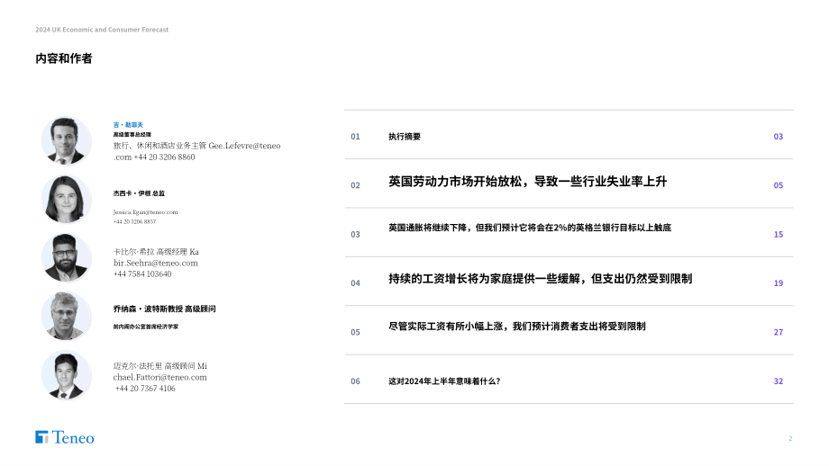
Task: Select Jessica Egan's portrait photo
Action: point(66,200)
